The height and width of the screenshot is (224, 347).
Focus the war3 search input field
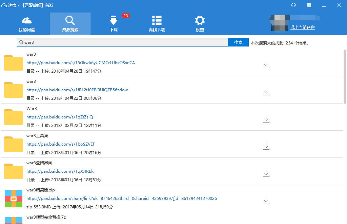point(123,42)
